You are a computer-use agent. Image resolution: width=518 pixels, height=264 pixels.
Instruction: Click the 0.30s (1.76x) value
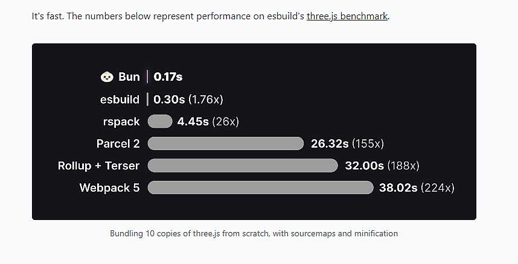[188, 99]
